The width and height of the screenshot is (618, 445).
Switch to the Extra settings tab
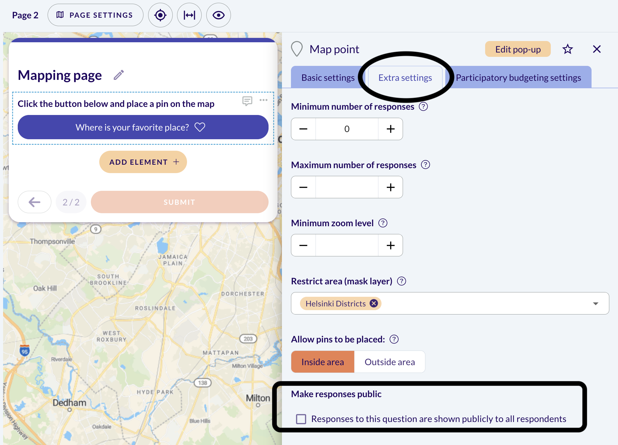pyautogui.click(x=405, y=77)
